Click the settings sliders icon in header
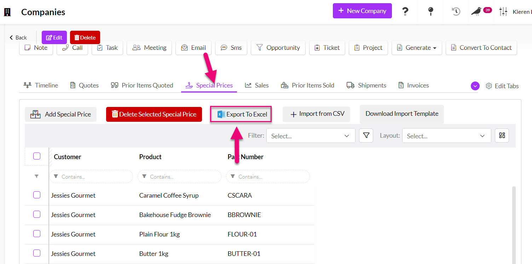This screenshot has height=264, width=532. pos(503,12)
